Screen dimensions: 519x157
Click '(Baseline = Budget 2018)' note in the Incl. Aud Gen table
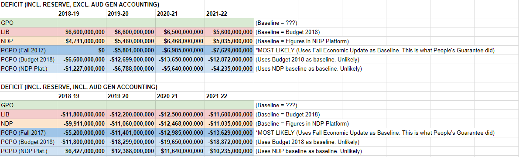(287, 115)
